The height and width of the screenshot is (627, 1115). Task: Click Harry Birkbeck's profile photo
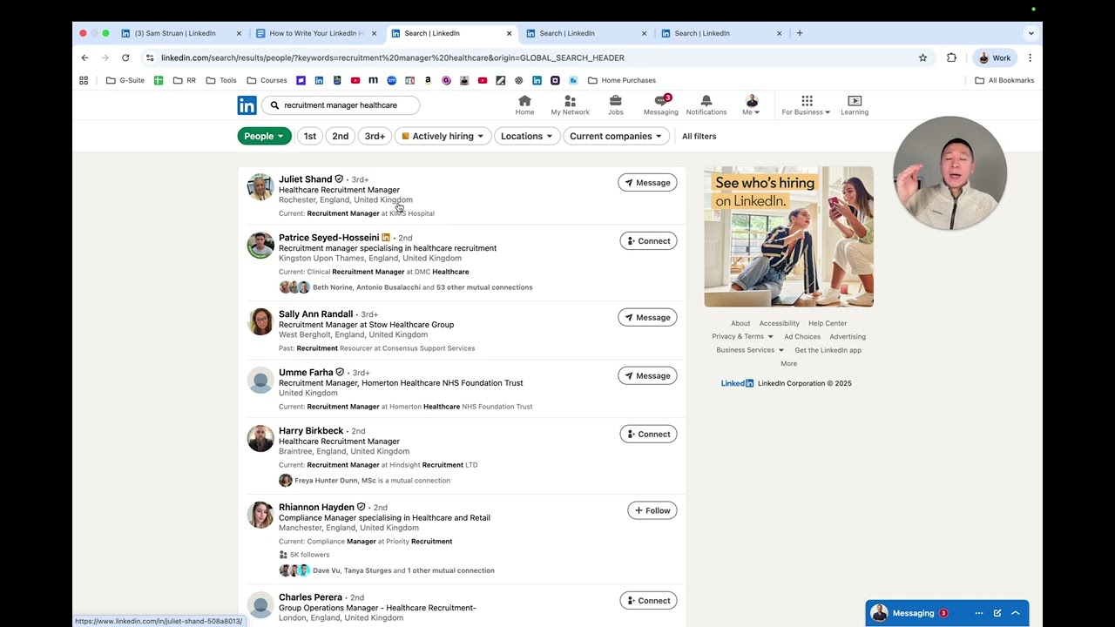coord(260,439)
